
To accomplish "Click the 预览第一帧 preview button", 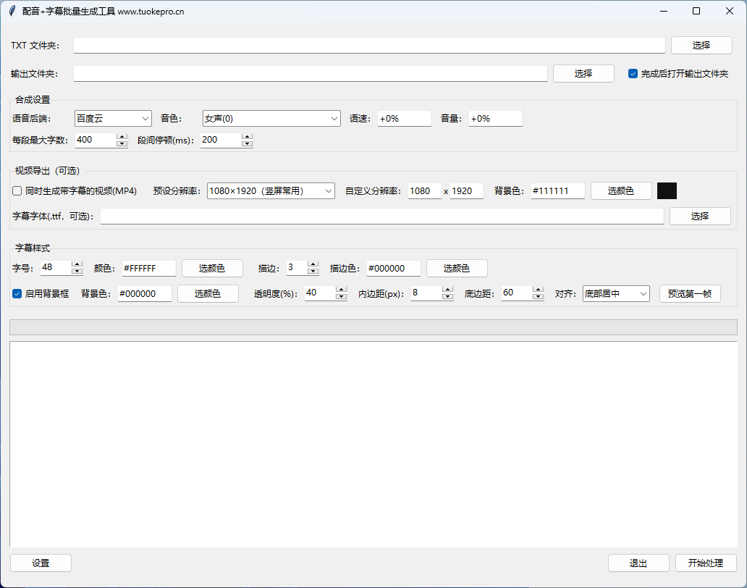I will (x=690, y=294).
